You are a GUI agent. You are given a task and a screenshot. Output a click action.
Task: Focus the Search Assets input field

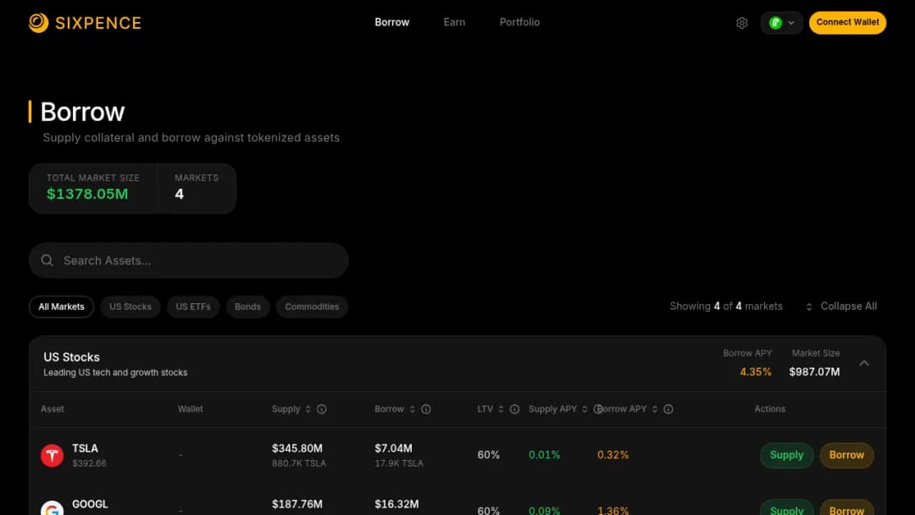coord(188,260)
